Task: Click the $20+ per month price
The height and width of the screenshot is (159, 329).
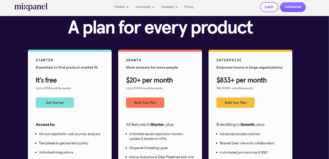Action: tap(149, 80)
